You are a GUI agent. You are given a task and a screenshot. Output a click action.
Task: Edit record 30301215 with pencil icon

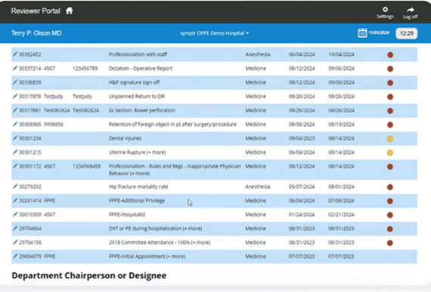[x=15, y=152]
